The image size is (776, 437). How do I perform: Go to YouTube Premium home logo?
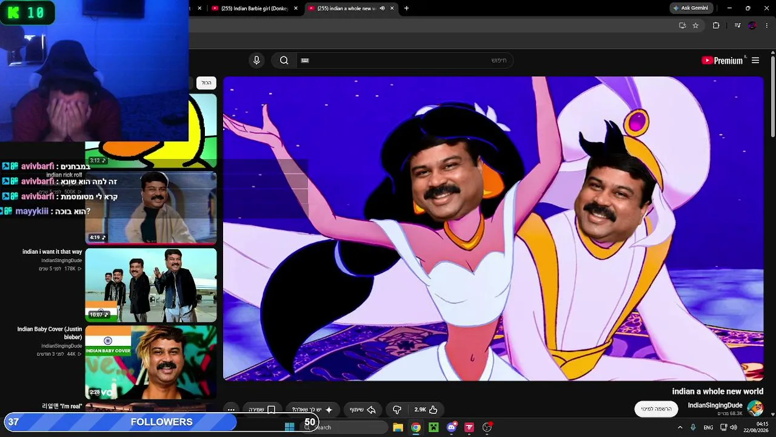coord(722,61)
